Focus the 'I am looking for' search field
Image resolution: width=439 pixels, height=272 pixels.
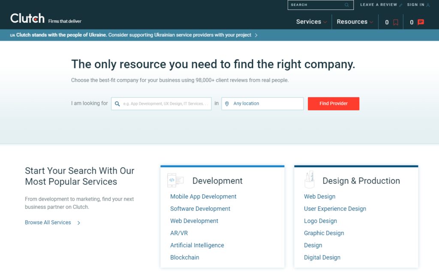[165, 103]
